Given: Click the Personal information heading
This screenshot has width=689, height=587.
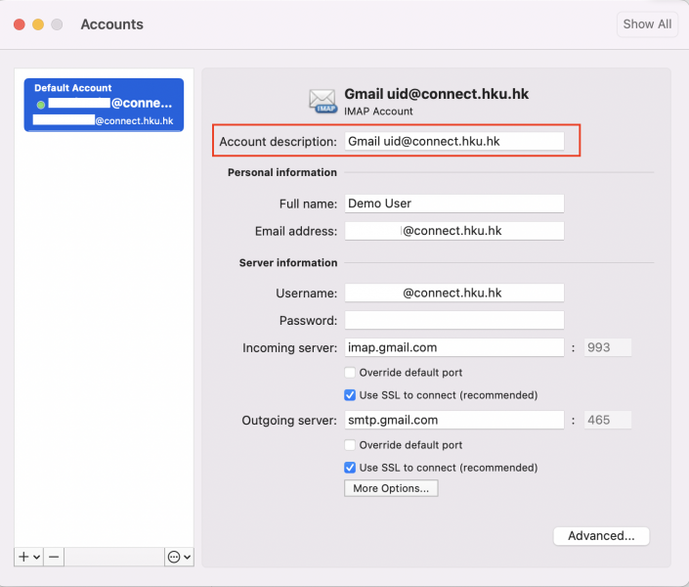Looking at the screenshot, I should pos(282,172).
